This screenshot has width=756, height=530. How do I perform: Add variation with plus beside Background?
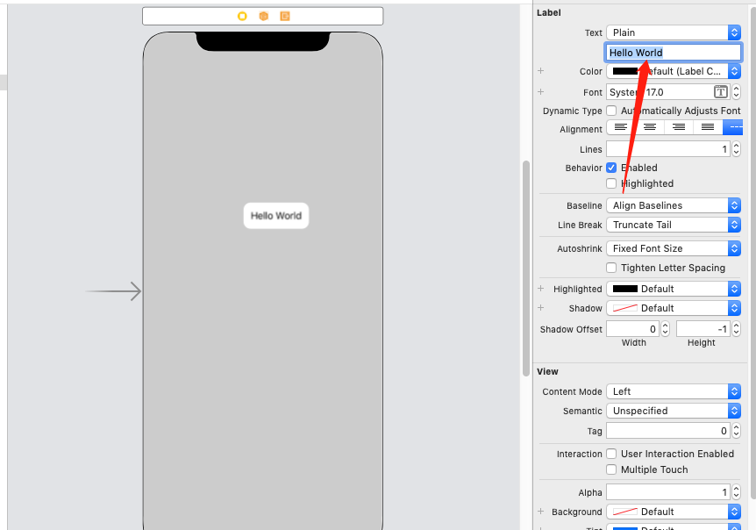coord(541,512)
